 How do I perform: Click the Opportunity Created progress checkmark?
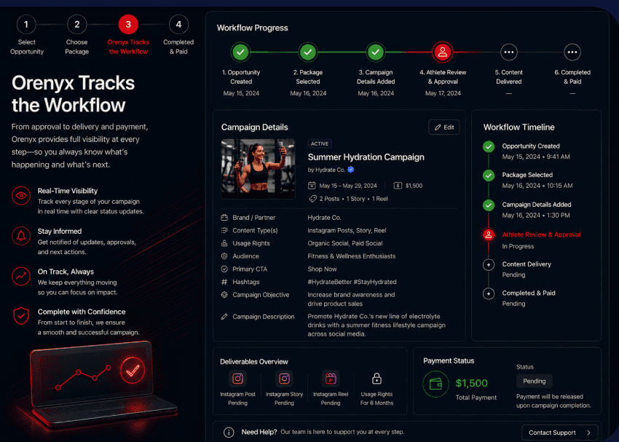click(240, 52)
